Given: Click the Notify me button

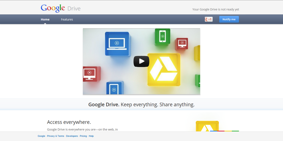Looking at the screenshot, I should pyautogui.click(x=229, y=19).
